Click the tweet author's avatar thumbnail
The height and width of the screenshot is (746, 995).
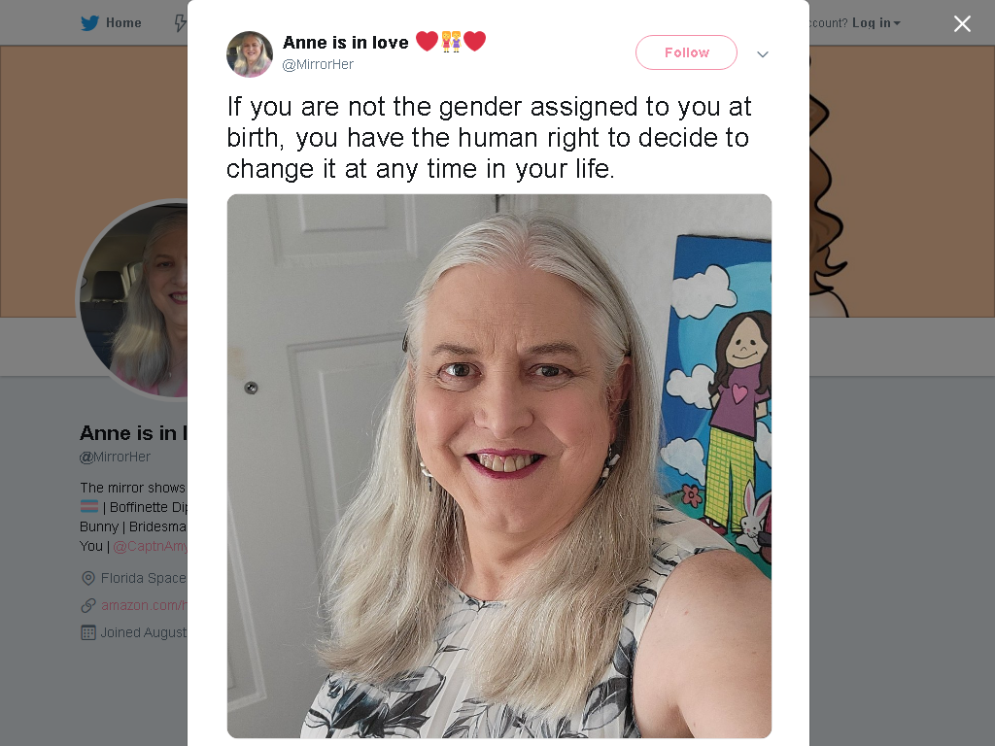[250, 54]
